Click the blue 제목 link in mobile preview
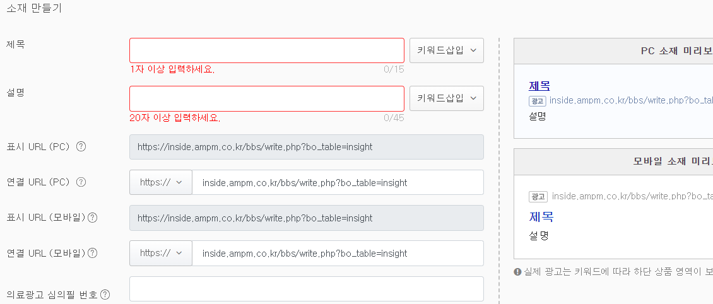Screen dimensions: 713x304 (541, 216)
